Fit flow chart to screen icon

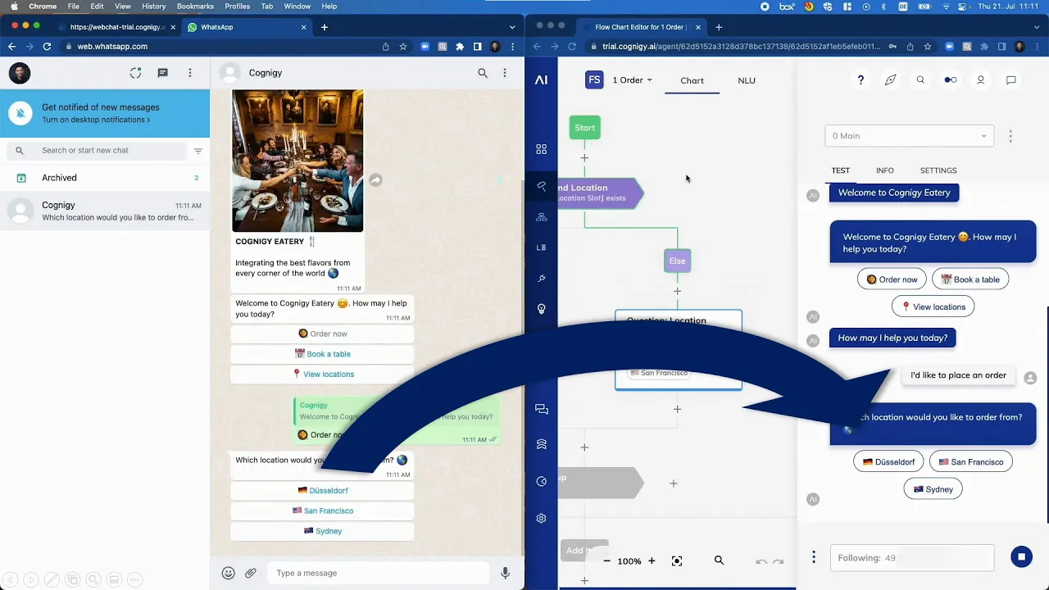(x=677, y=561)
